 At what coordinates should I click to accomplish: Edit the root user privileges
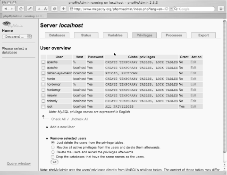click(x=193, y=106)
